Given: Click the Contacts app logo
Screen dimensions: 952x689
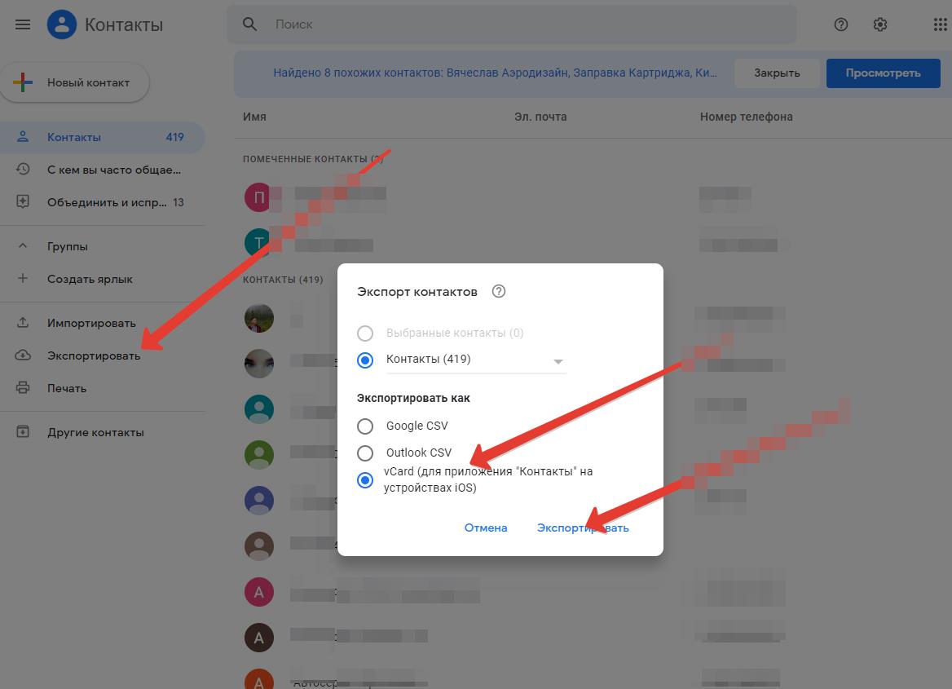Looking at the screenshot, I should pos(62,24).
